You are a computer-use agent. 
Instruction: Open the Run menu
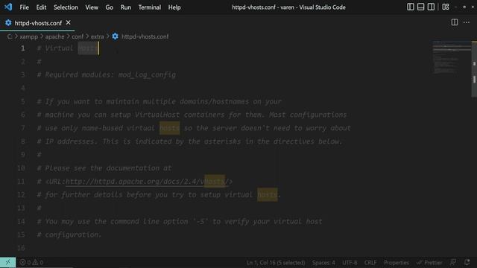tap(126, 7)
